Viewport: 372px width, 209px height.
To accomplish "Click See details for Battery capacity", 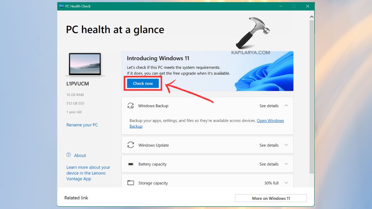I will (269, 164).
